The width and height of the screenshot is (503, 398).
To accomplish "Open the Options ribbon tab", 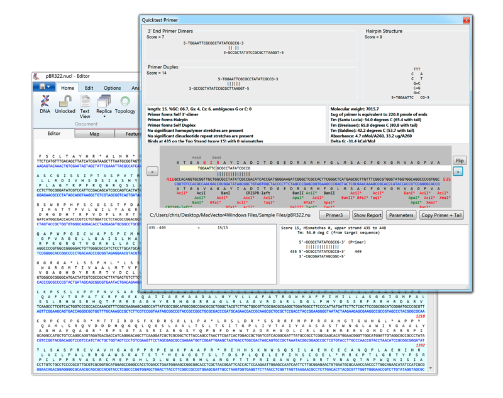I will [112, 88].
